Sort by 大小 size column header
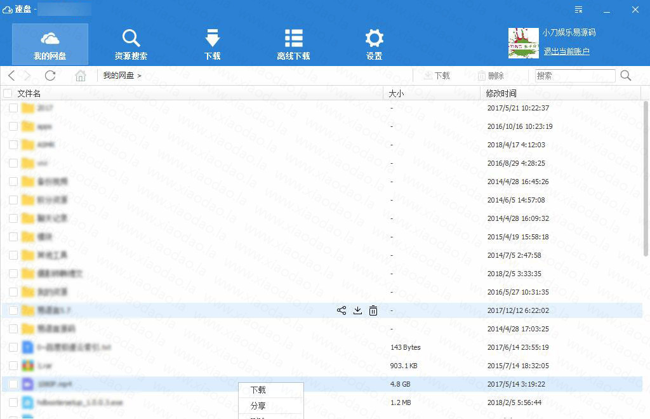 click(396, 93)
